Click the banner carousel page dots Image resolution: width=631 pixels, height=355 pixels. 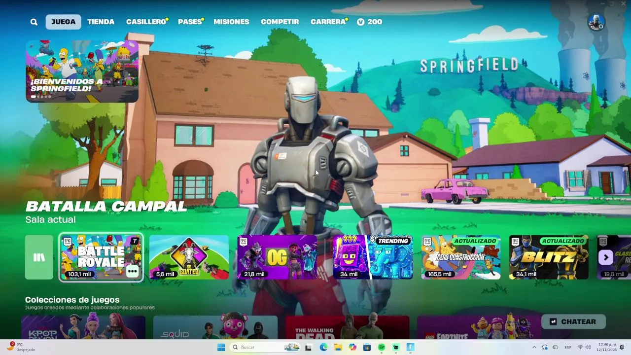point(41,97)
